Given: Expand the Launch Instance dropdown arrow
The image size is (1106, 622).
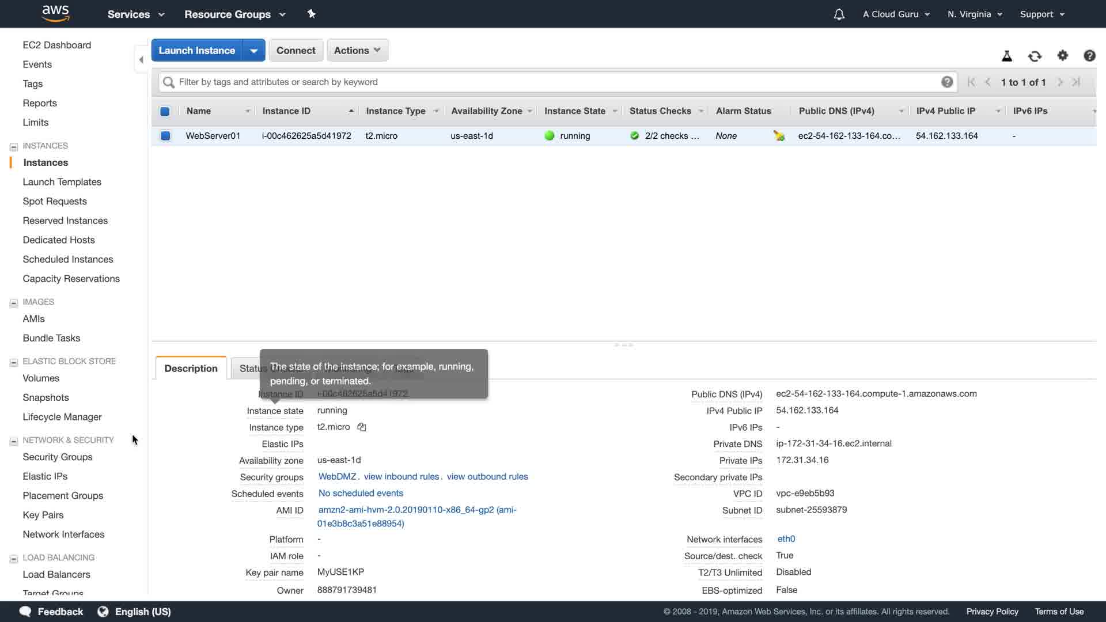Looking at the screenshot, I should [253, 51].
